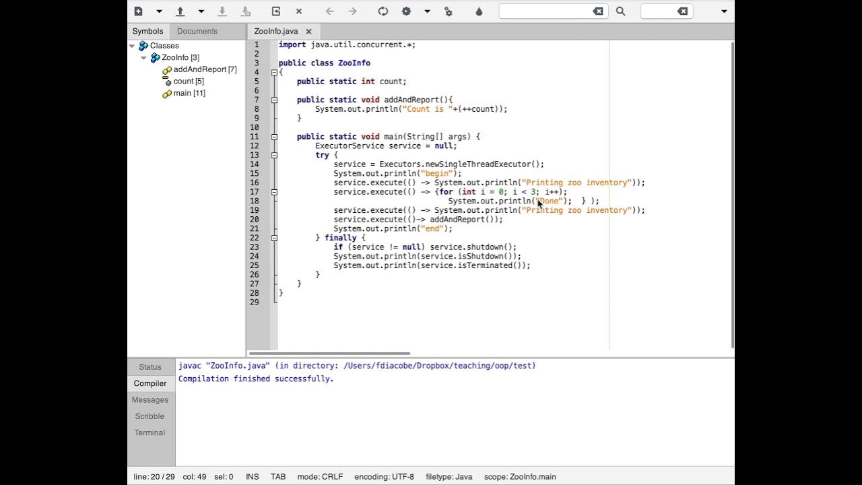The height and width of the screenshot is (485, 862).
Task: Collapse the Classes tree node
Action: tap(132, 46)
